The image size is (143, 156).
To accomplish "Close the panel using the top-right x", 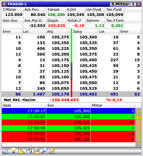I will 139,4.
